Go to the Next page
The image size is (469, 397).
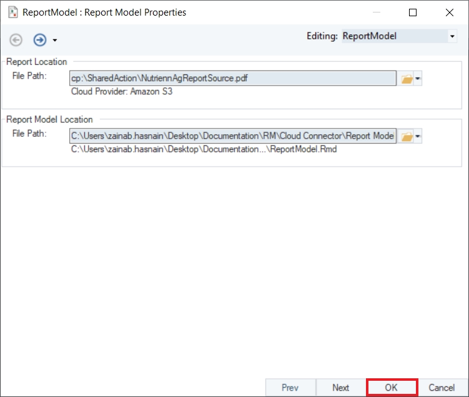pos(340,388)
